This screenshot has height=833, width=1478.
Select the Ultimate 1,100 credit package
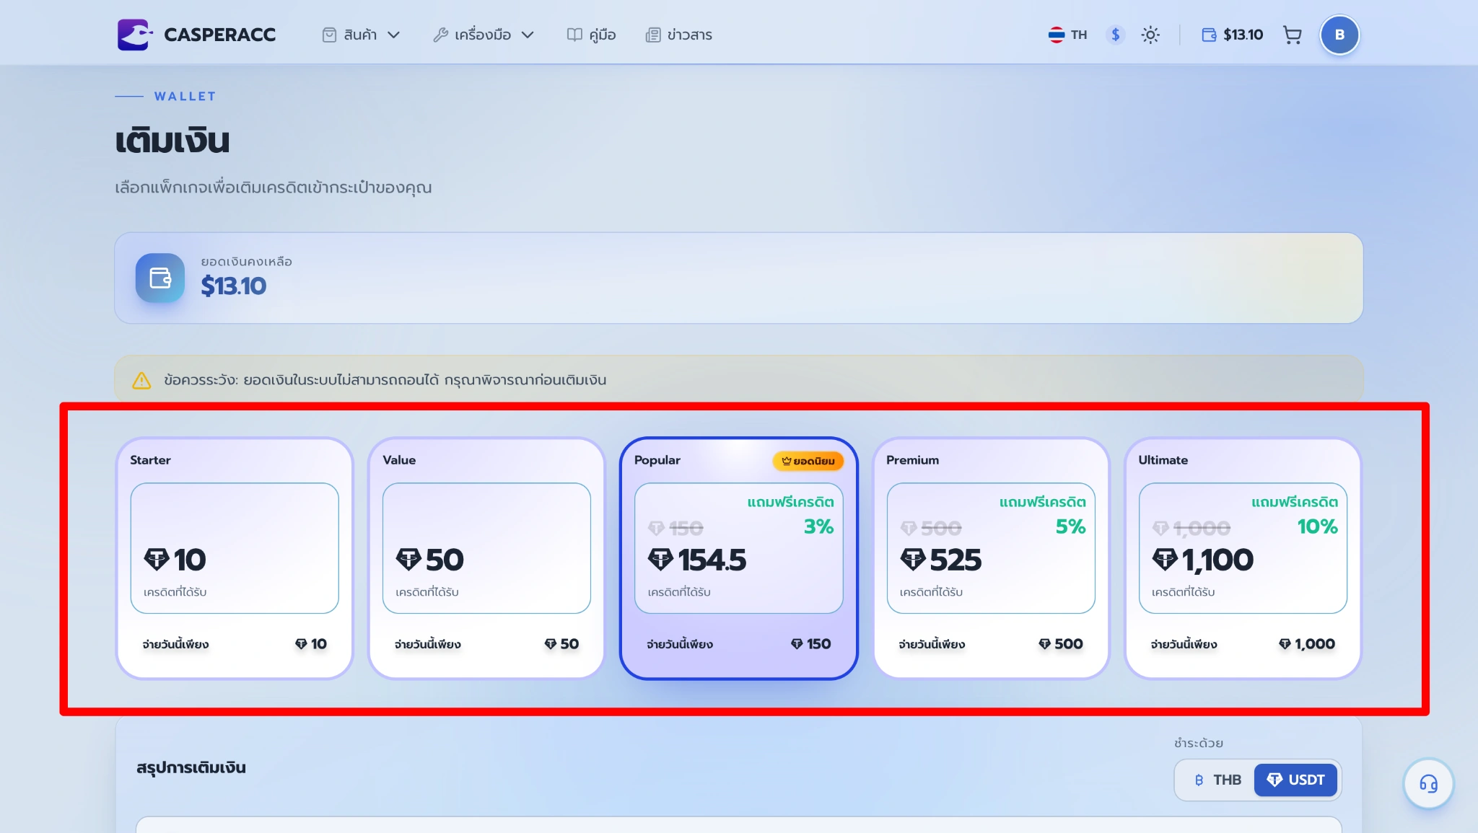(x=1243, y=558)
